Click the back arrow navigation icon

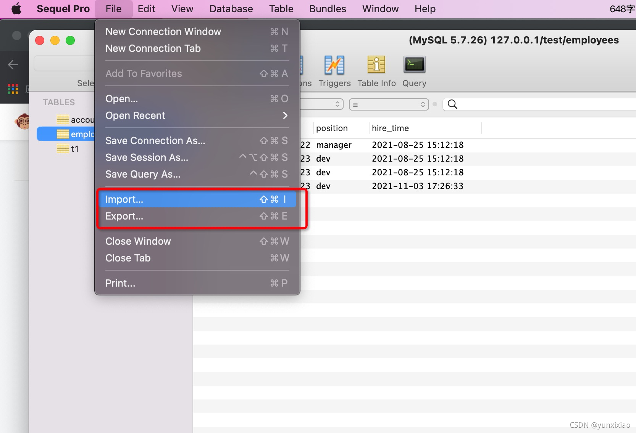(13, 64)
